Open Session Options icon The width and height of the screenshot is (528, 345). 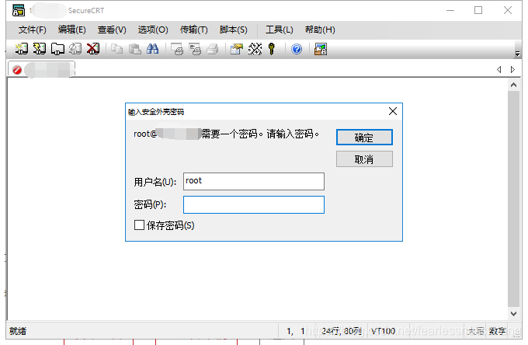(236, 49)
